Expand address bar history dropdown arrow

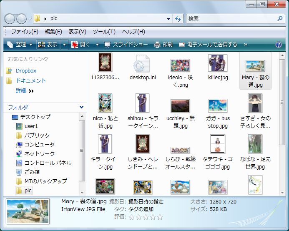pyautogui.click(x=168, y=19)
